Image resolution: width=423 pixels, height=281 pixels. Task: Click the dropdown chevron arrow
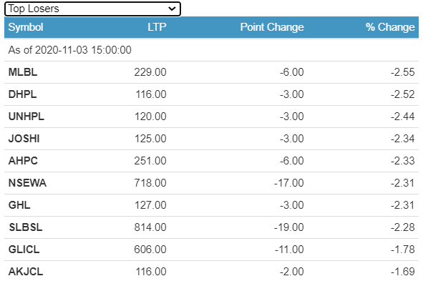172,9
